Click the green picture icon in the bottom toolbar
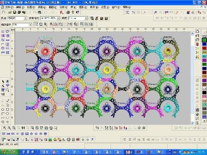Viewport: 207px width, 155px height. (x=50, y=140)
